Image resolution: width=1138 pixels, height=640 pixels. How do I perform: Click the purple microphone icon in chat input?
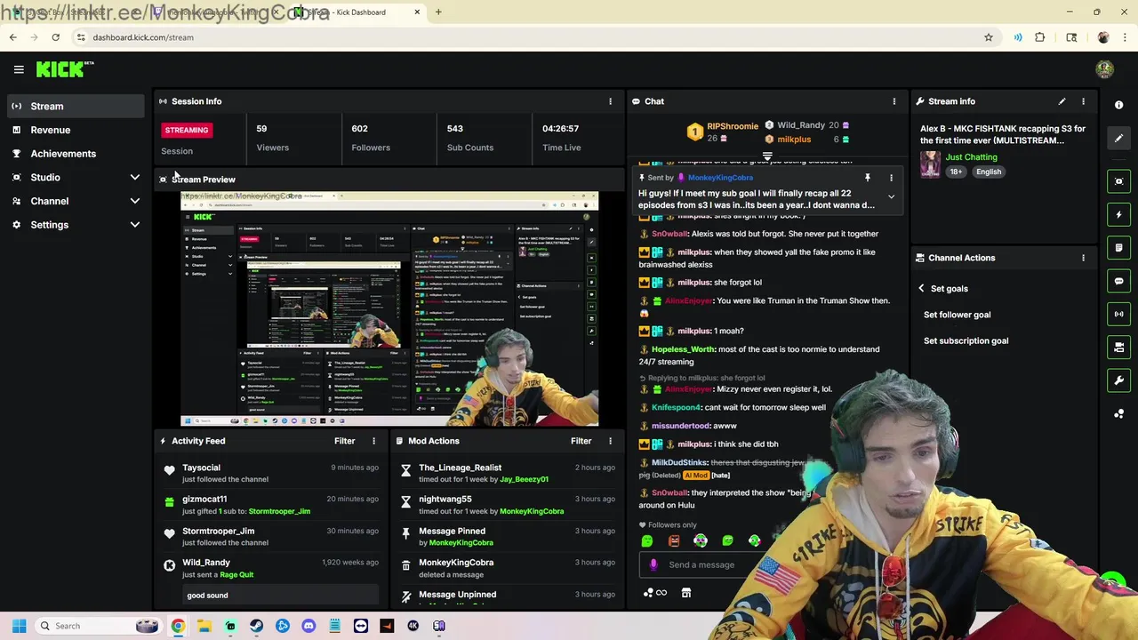pos(653,564)
